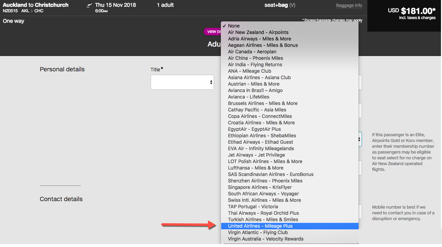Image resolution: width=442 pixels, height=247 pixels.
Task: Click the One way trip label
Action: tap(14, 21)
